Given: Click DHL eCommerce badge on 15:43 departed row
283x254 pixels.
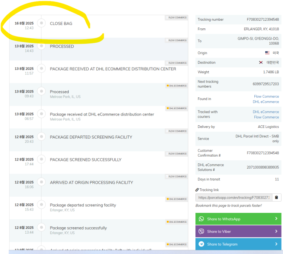Looking at the screenshot, I should [177, 199].
